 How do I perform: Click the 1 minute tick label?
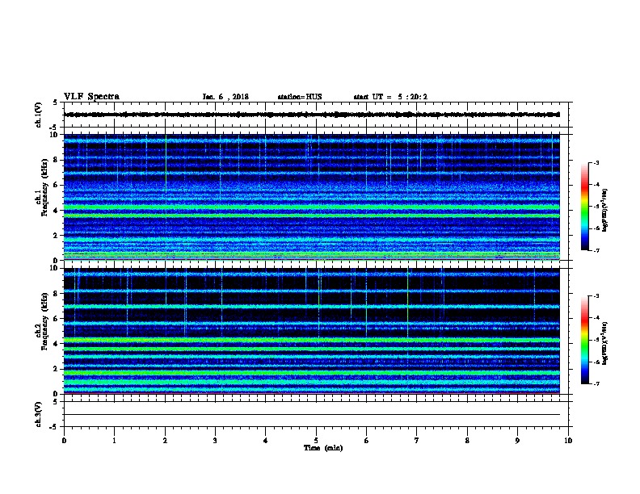(115, 441)
